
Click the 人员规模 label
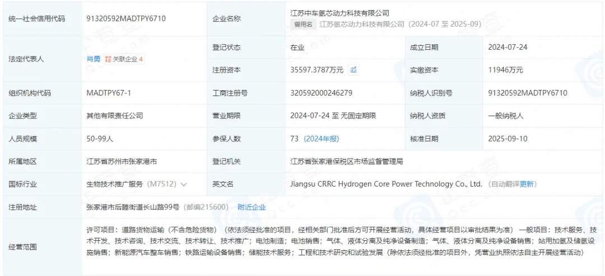[23, 139]
